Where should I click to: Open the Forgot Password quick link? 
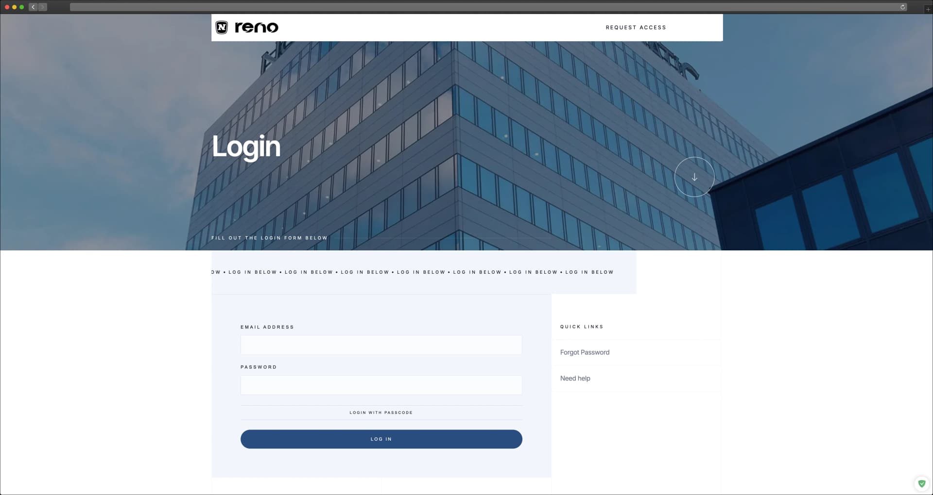click(x=585, y=352)
